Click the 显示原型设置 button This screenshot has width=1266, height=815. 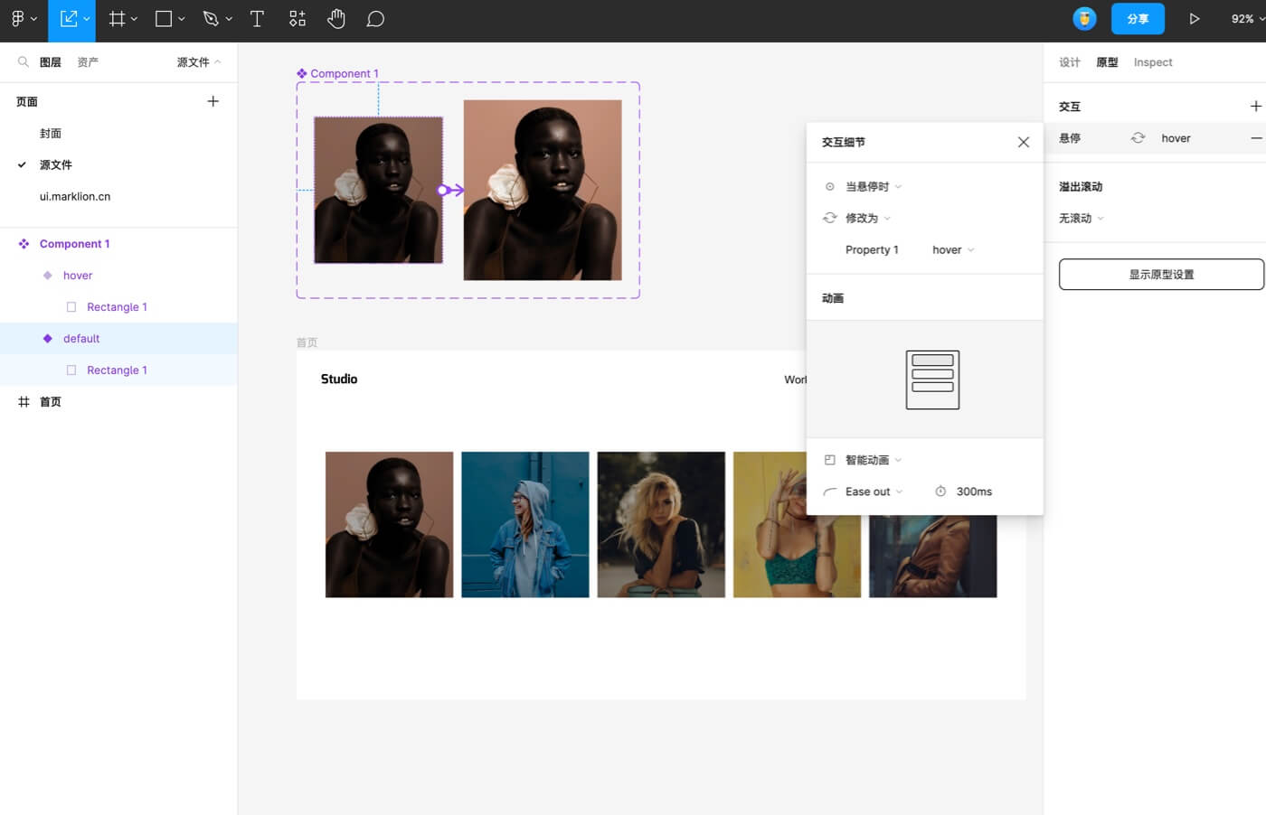tap(1161, 275)
